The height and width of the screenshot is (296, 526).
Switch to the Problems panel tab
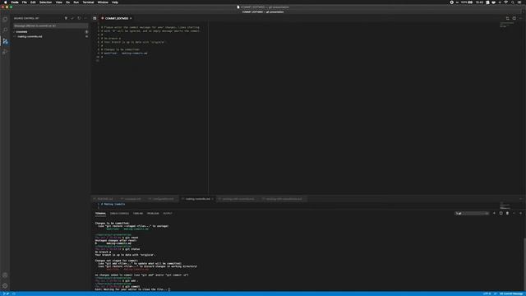coord(153,214)
